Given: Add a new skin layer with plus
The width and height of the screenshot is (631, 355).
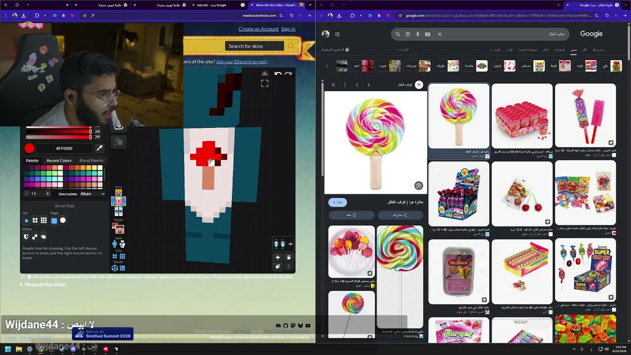Looking at the screenshot, I should pyautogui.click(x=278, y=257).
